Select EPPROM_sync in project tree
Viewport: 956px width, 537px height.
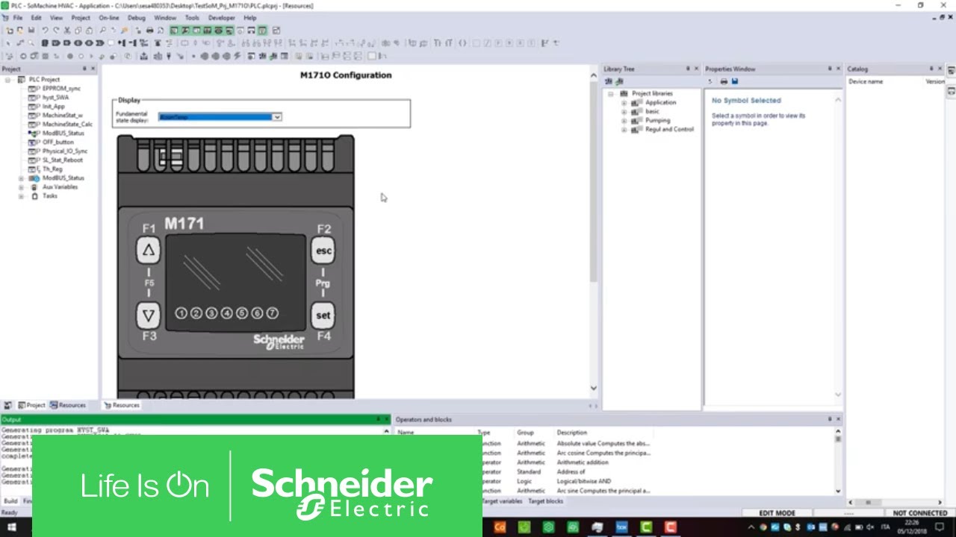coord(61,89)
